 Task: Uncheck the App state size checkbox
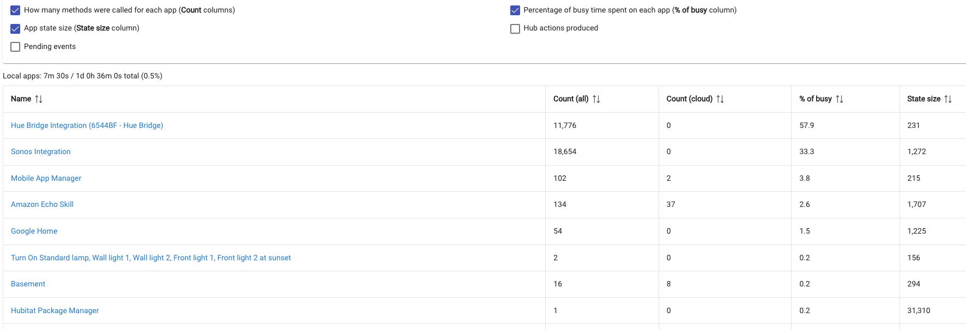[15, 28]
